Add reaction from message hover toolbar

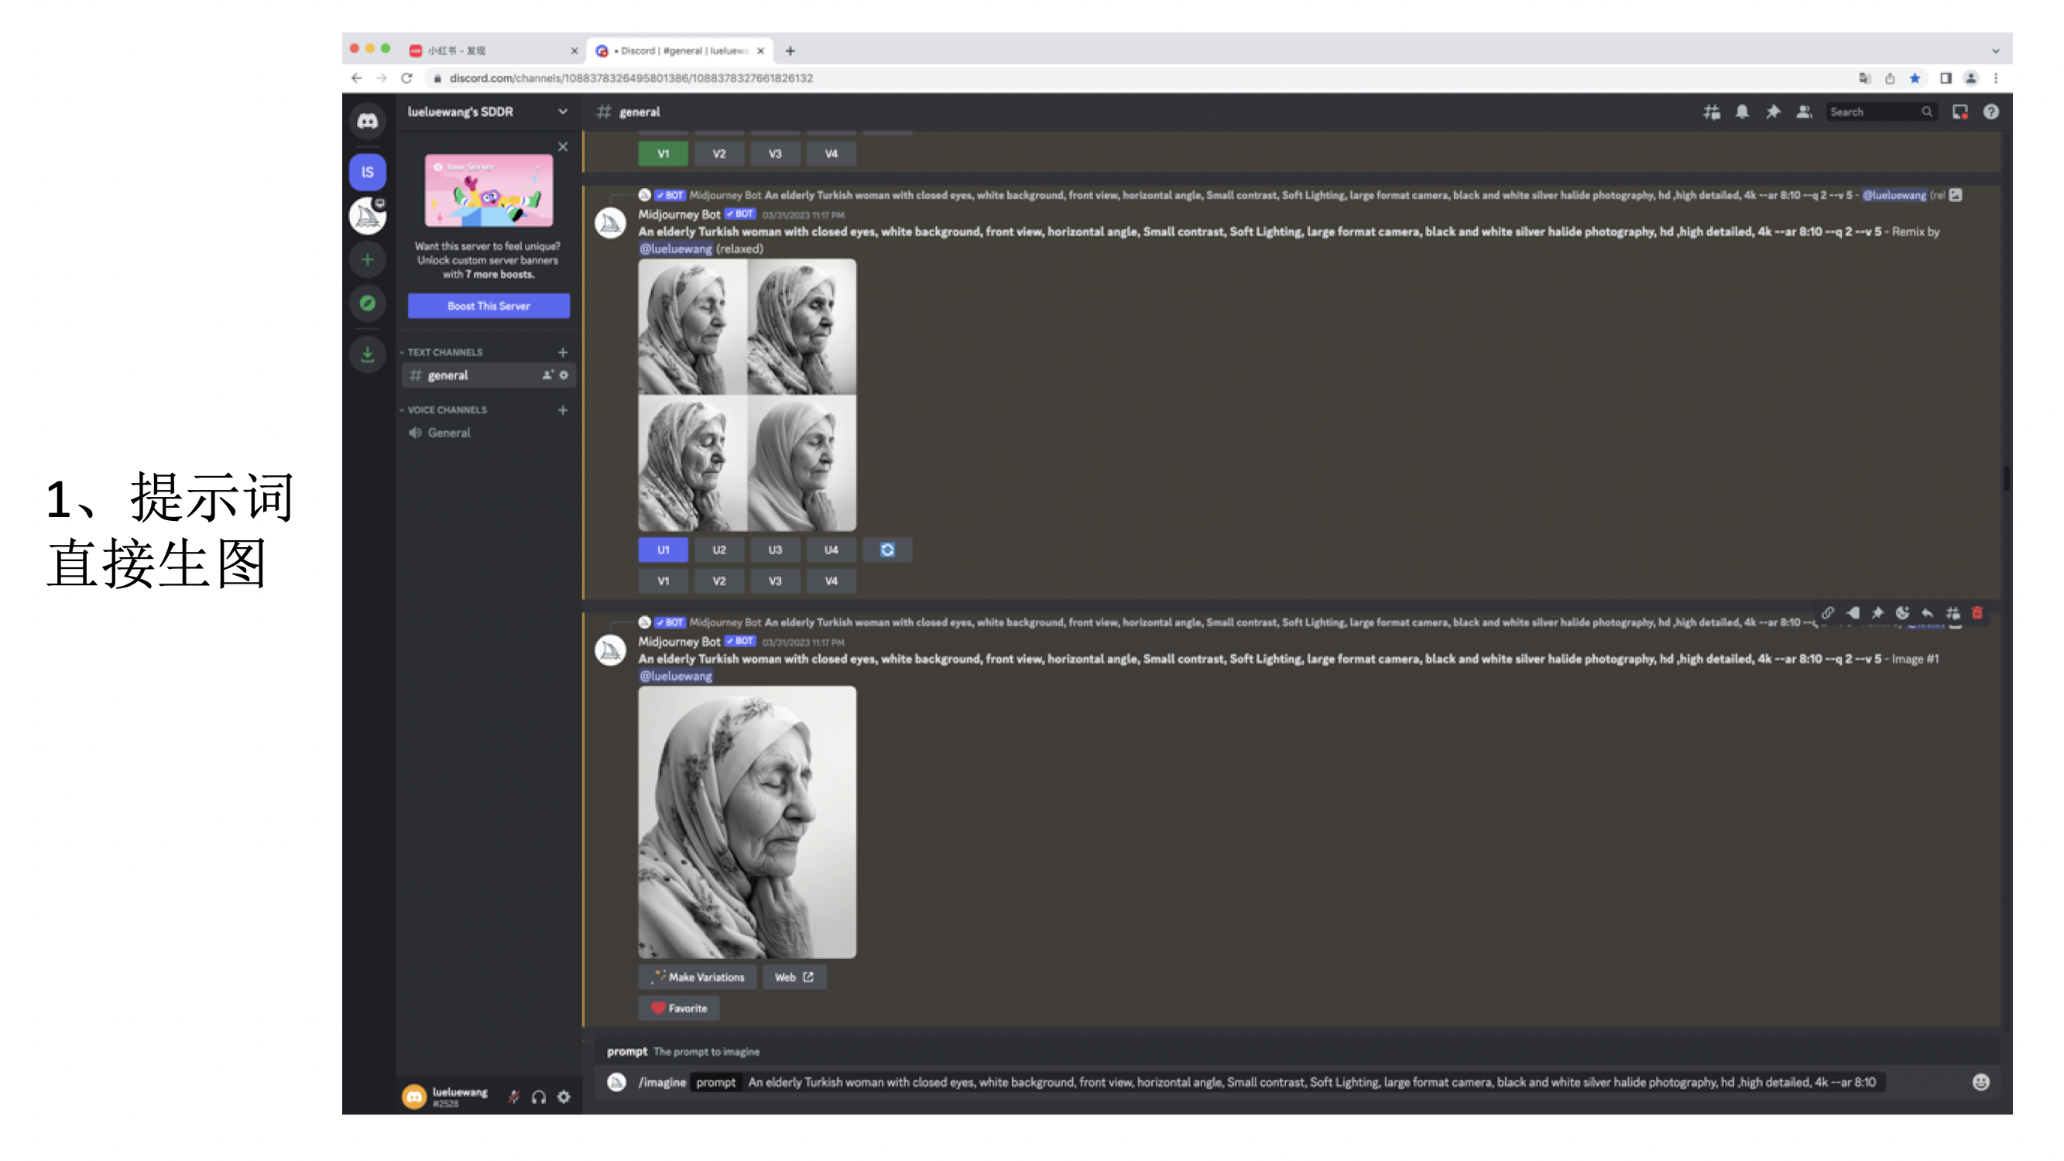coord(1903,613)
